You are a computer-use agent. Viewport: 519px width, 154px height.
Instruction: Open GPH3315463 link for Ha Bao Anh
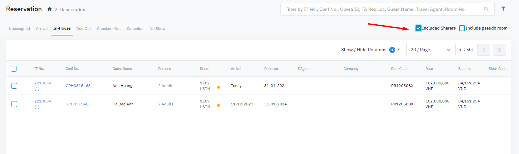pos(78,104)
